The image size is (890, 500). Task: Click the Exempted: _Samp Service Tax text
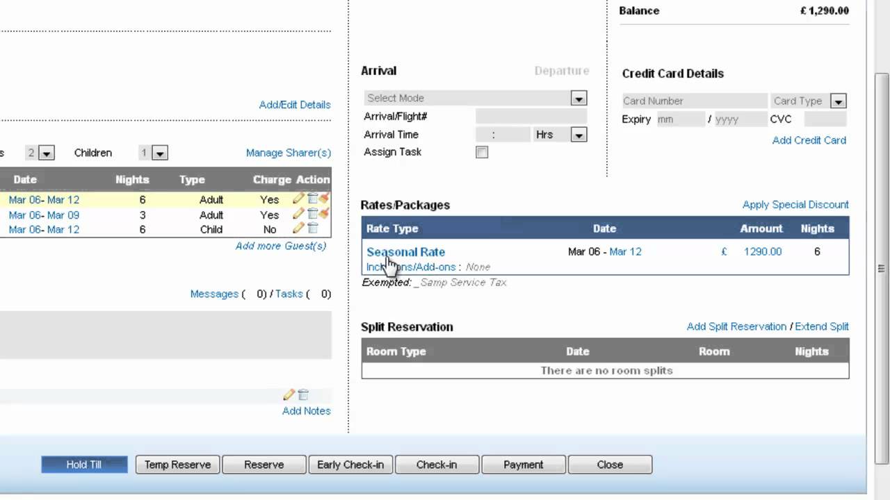[434, 283]
